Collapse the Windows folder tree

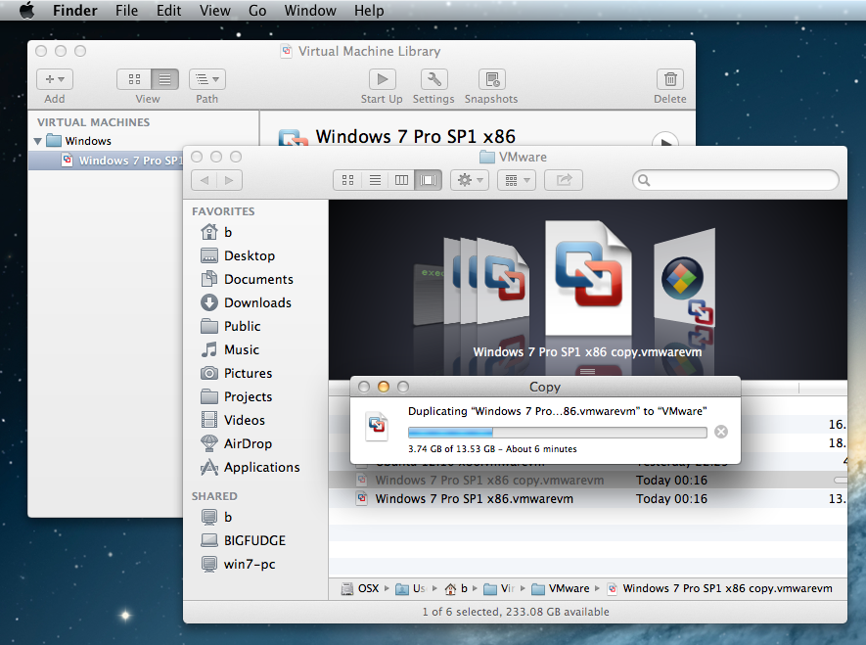38,141
